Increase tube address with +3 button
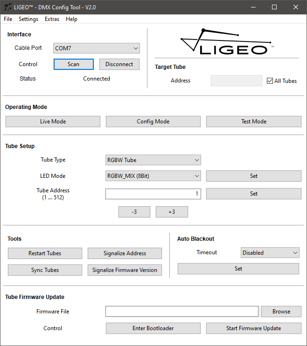This screenshot has width=307, height=346. [172, 212]
